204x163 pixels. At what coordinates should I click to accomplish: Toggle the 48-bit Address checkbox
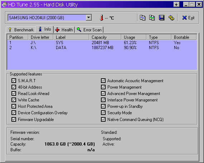[x=14, y=87]
